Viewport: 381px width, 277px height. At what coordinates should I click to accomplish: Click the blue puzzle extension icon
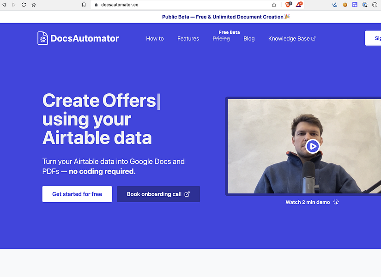[354, 5]
